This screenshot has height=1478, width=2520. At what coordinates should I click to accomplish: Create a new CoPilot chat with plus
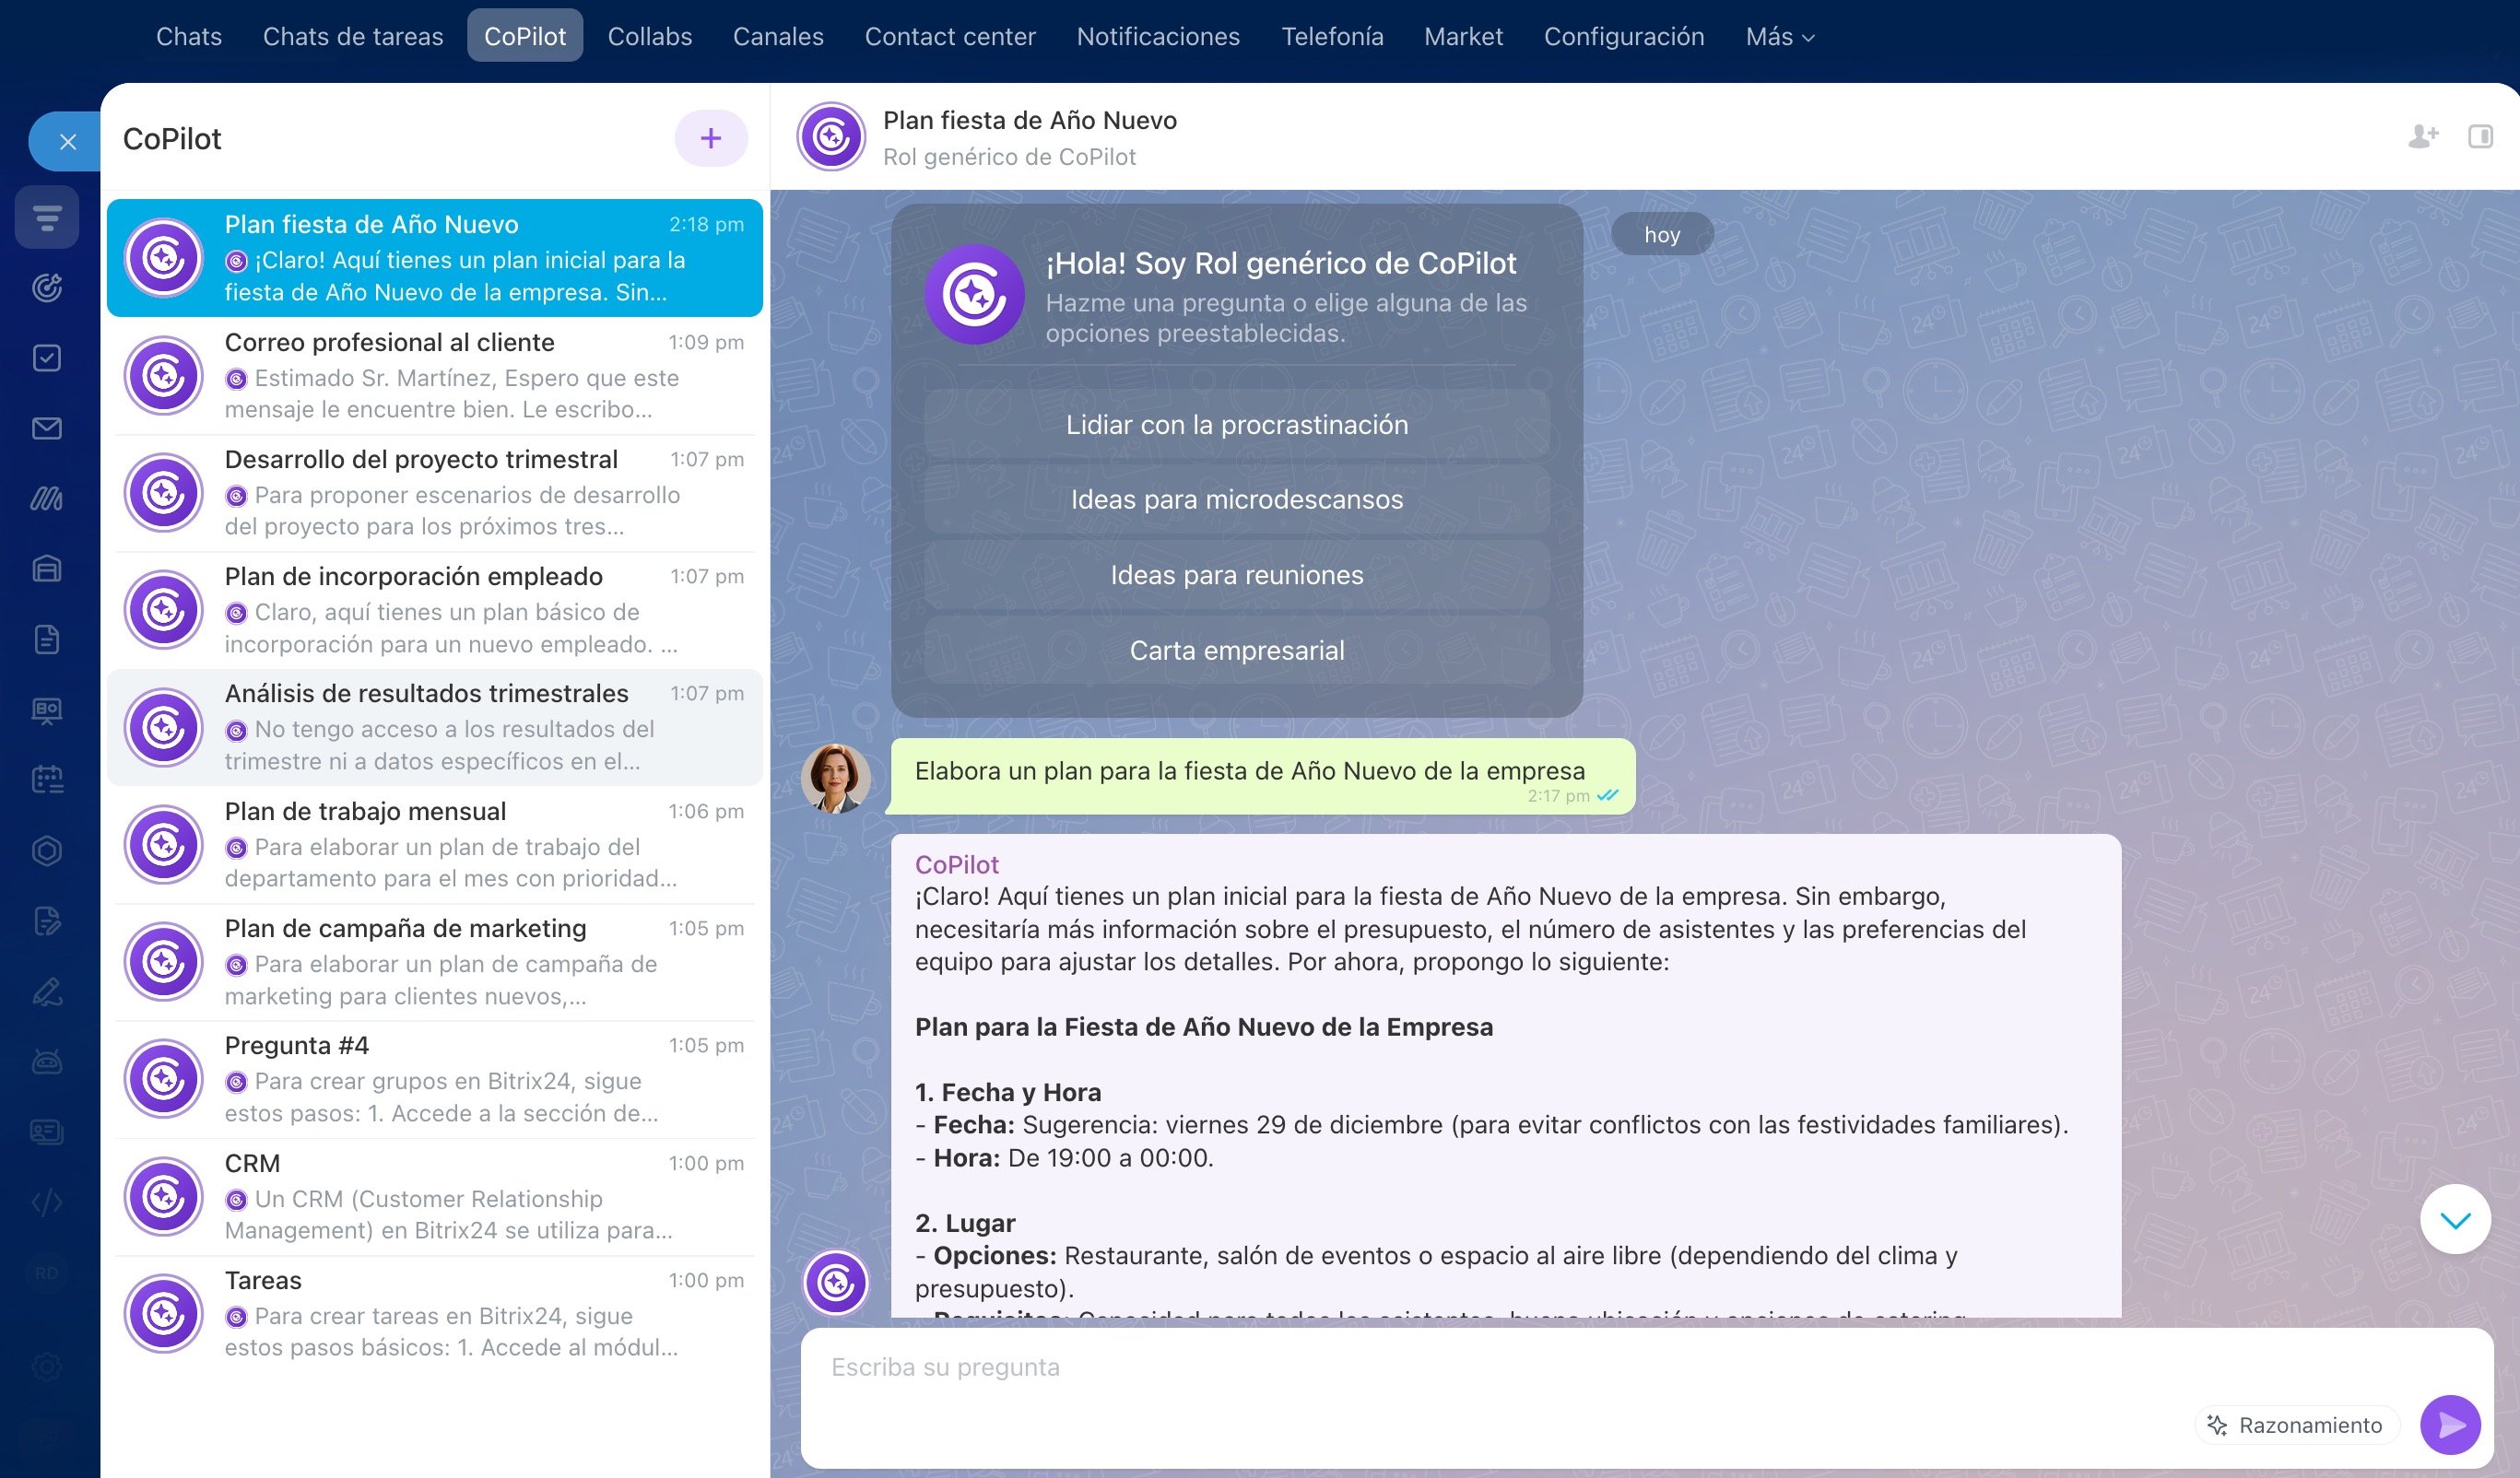coord(710,138)
